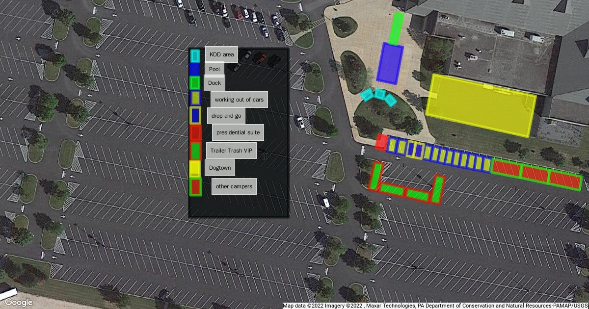
Task: Select the 'other campers' legend label
Action: pyautogui.click(x=234, y=186)
